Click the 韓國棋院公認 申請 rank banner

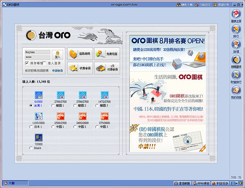(x=168, y=138)
